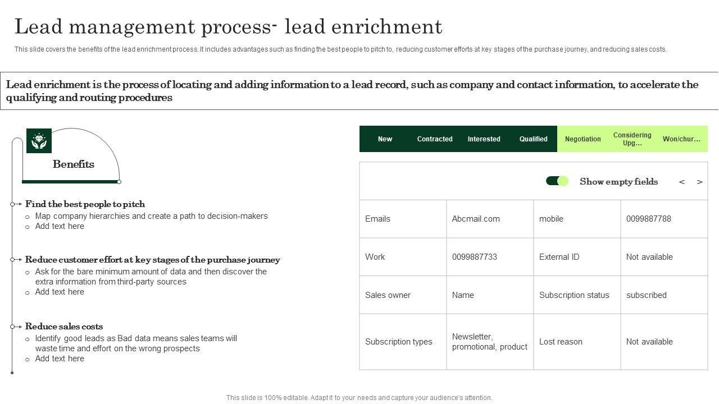Go to the Negotiation stage
Viewport: 719px width, 404px height.
pos(583,139)
